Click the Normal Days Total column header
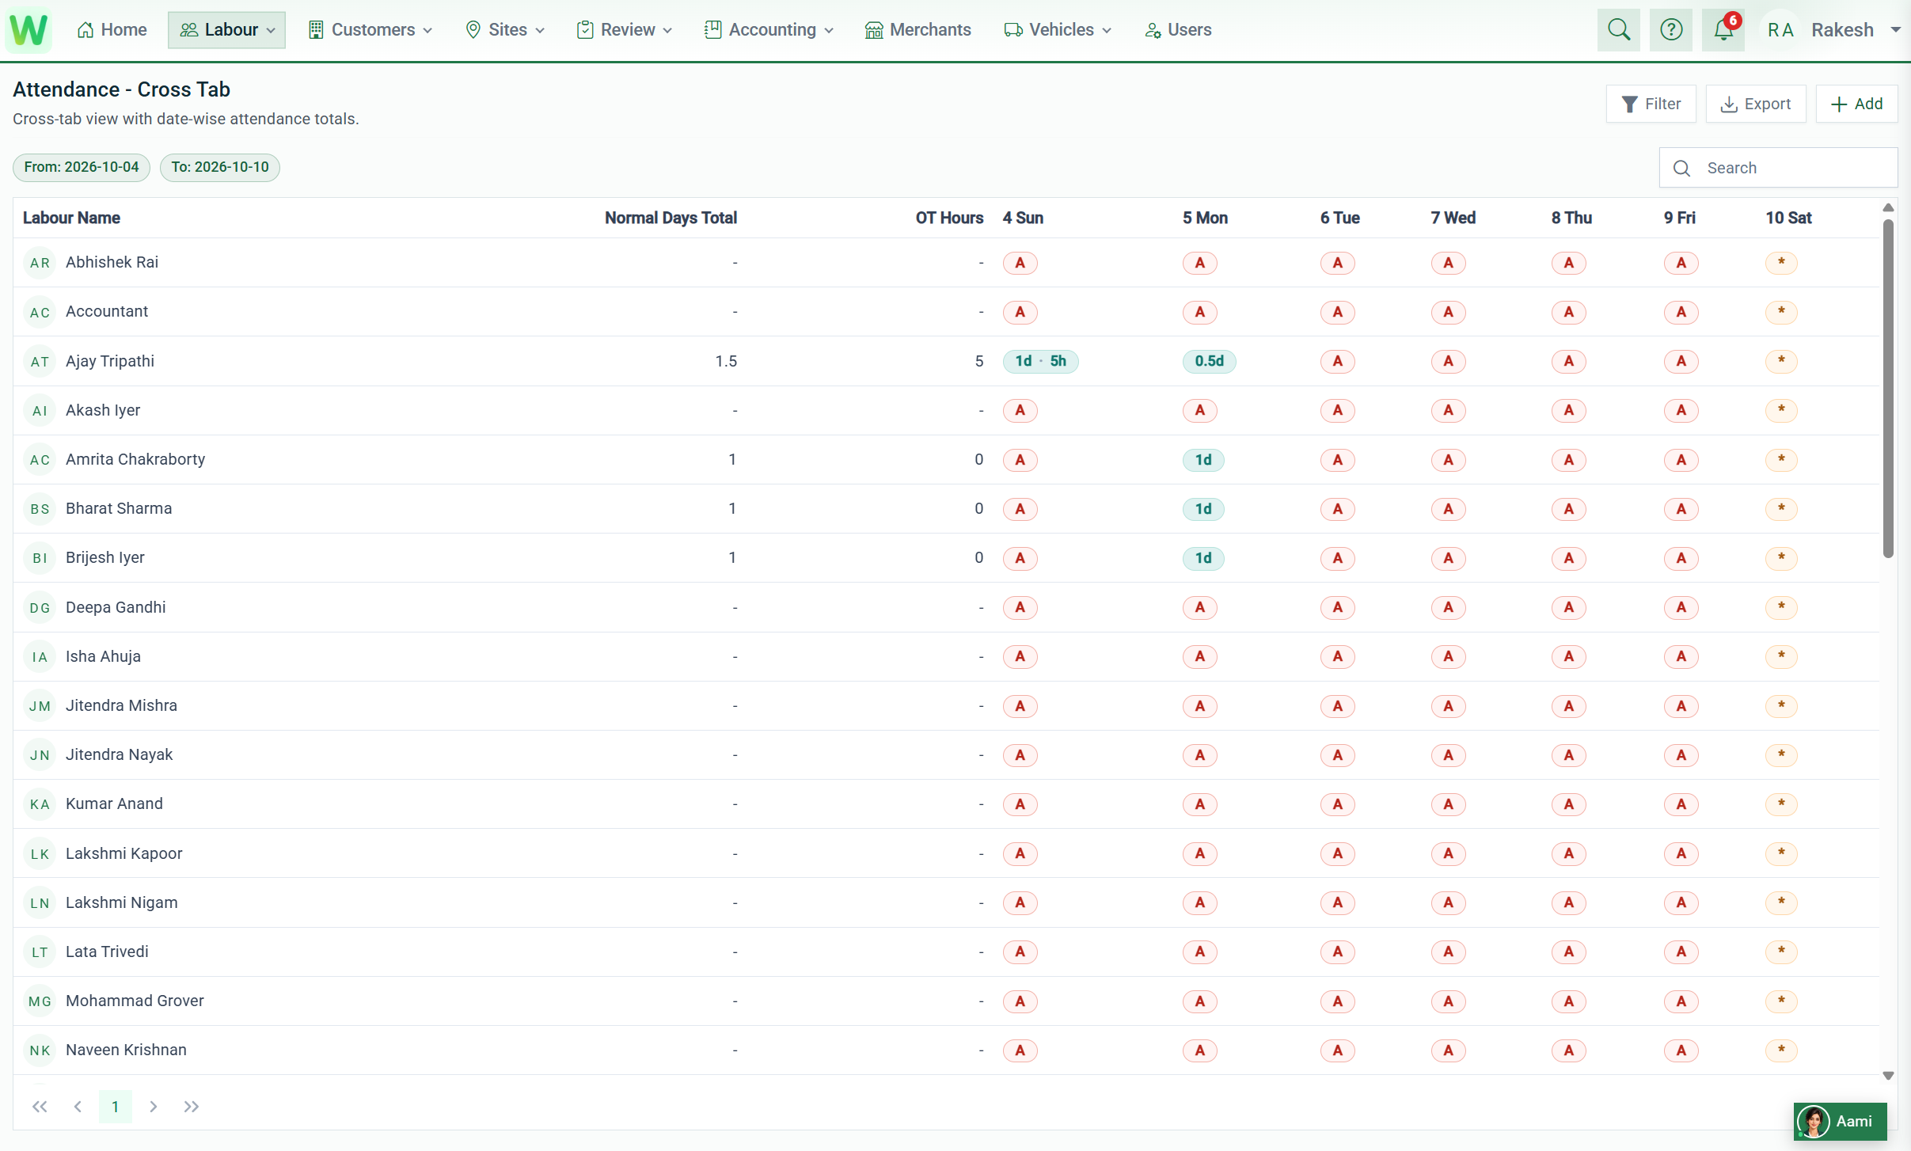Screen dimensions: 1911x1151 click(671, 218)
